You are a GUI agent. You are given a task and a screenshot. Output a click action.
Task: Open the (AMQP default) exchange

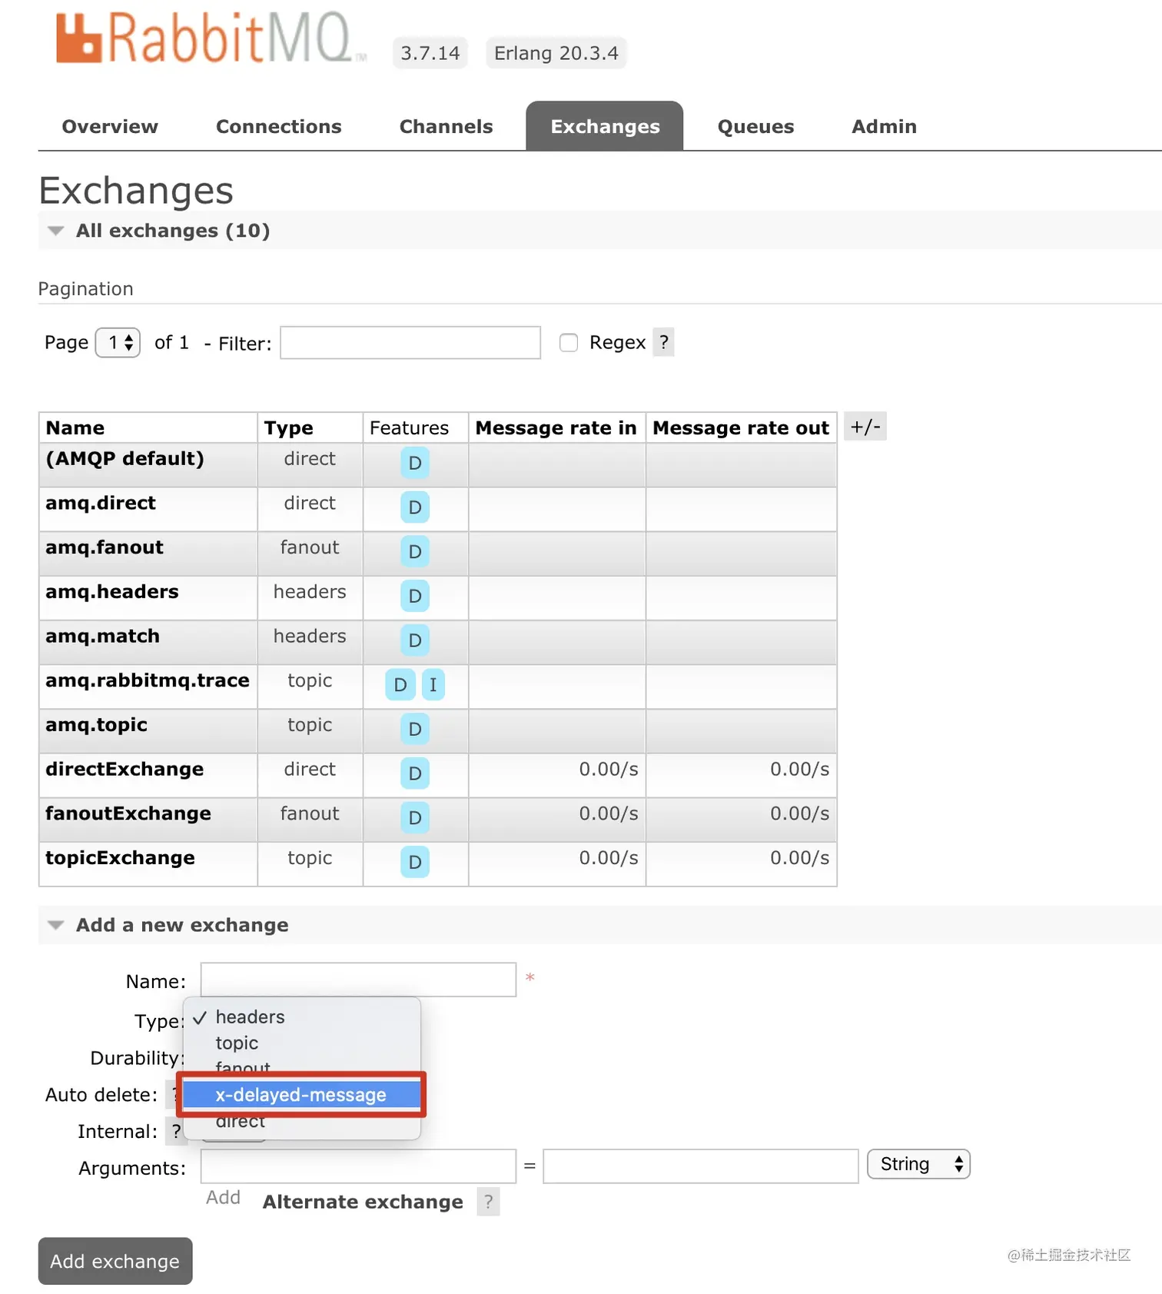pyautogui.click(x=125, y=459)
